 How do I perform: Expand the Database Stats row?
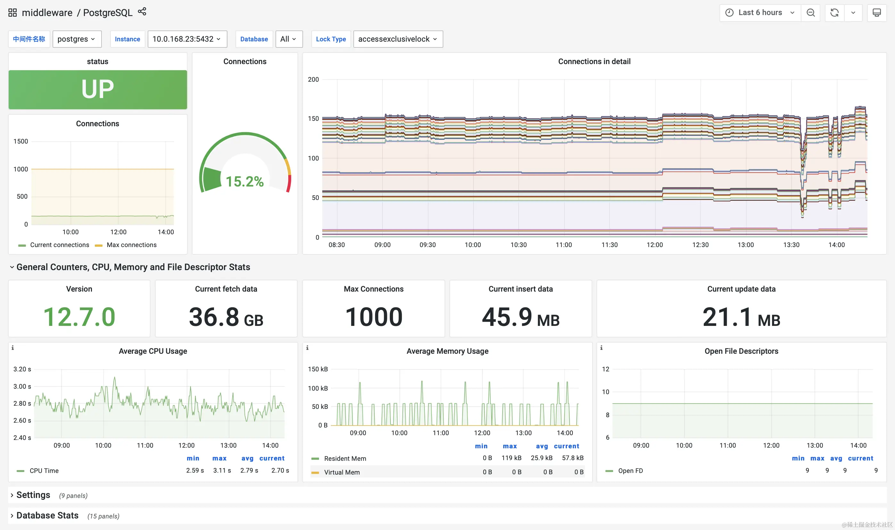point(47,515)
